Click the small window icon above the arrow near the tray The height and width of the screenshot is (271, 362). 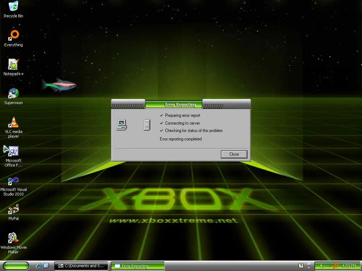pos(309,264)
